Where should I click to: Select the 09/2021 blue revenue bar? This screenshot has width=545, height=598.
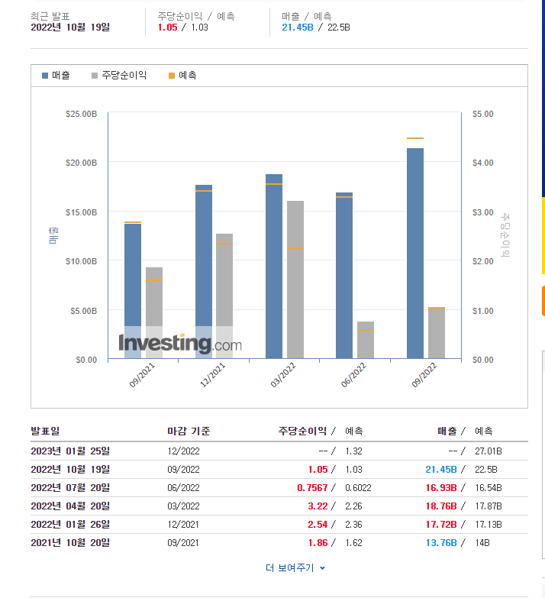tap(133, 291)
